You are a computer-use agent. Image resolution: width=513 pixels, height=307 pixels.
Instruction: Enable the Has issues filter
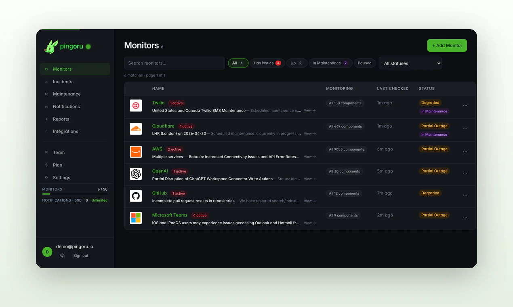tap(267, 63)
